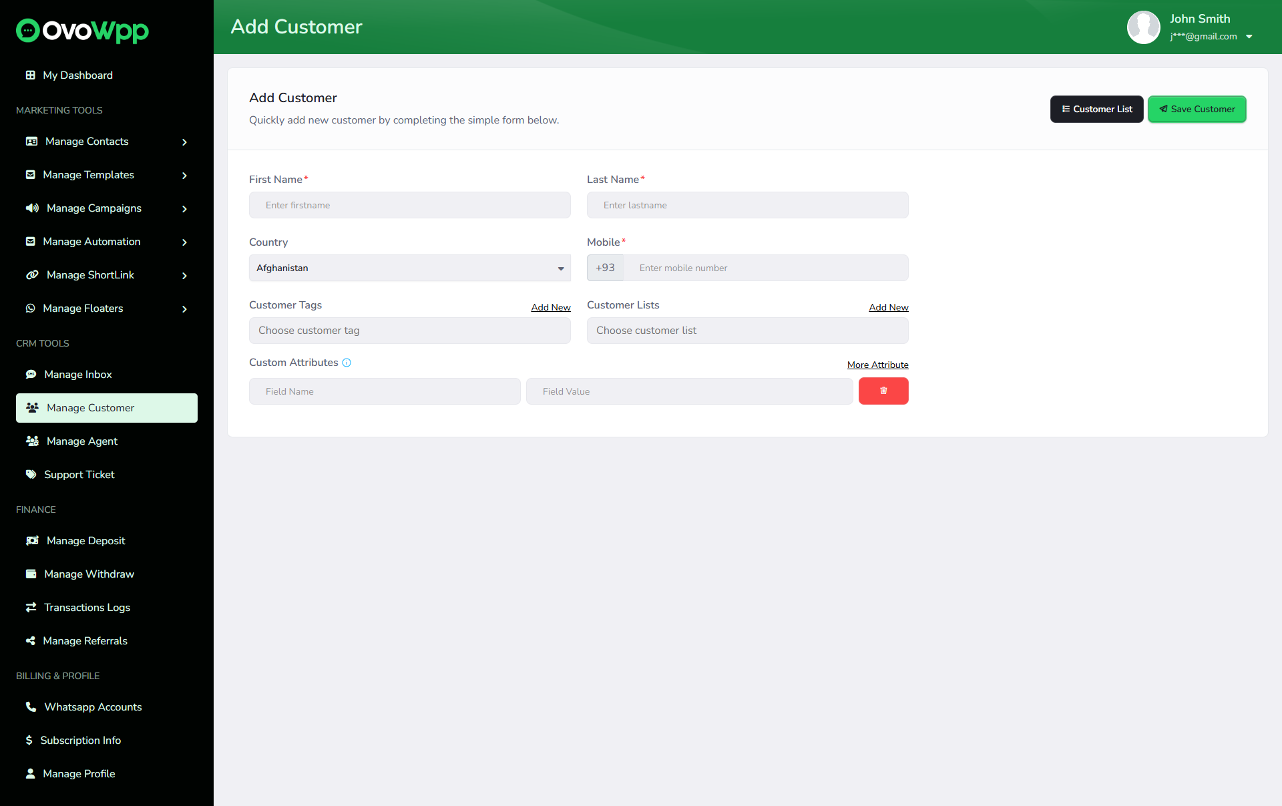Expand the Manage Contacts submenu

tap(184, 142)
